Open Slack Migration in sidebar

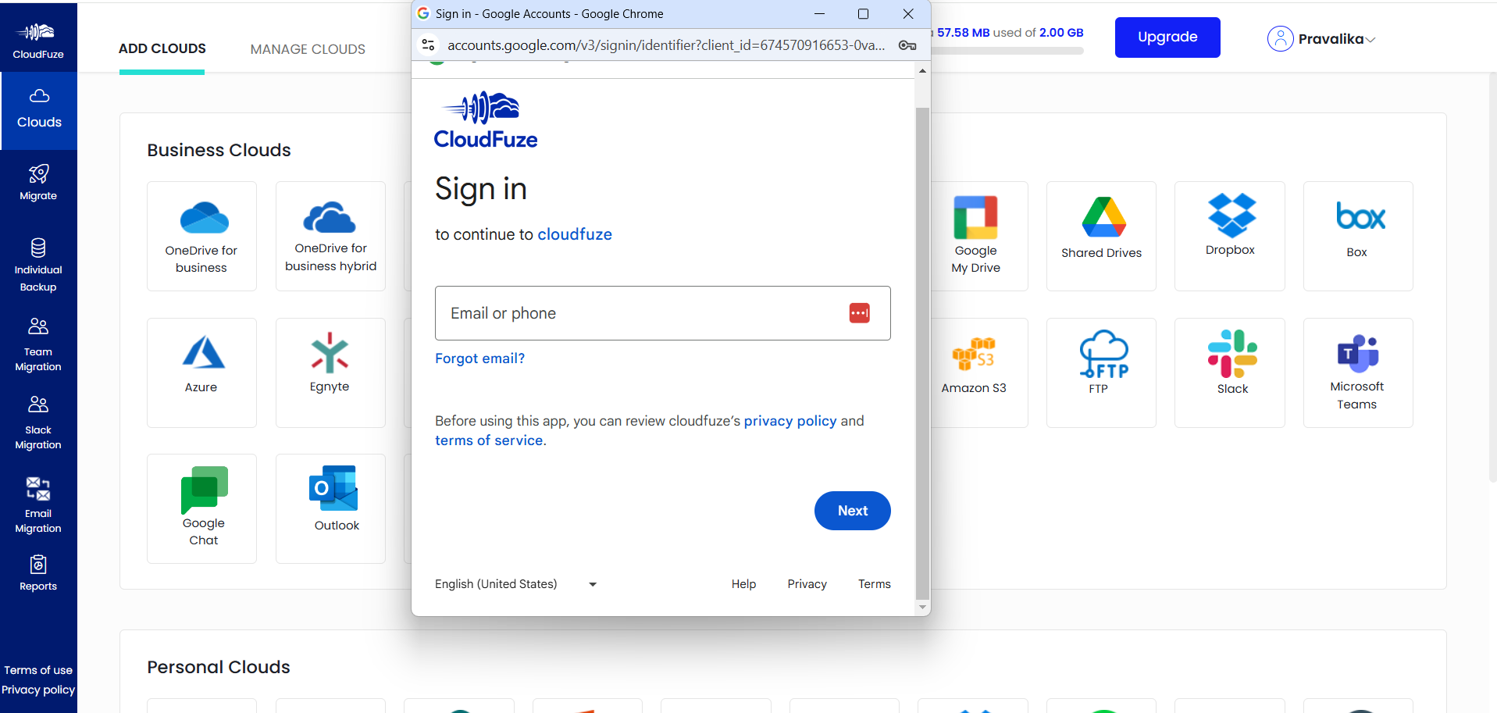pyautogui.click(x=38, y=422)
